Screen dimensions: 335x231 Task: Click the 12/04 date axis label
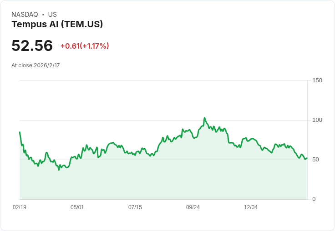coord(251,207)
